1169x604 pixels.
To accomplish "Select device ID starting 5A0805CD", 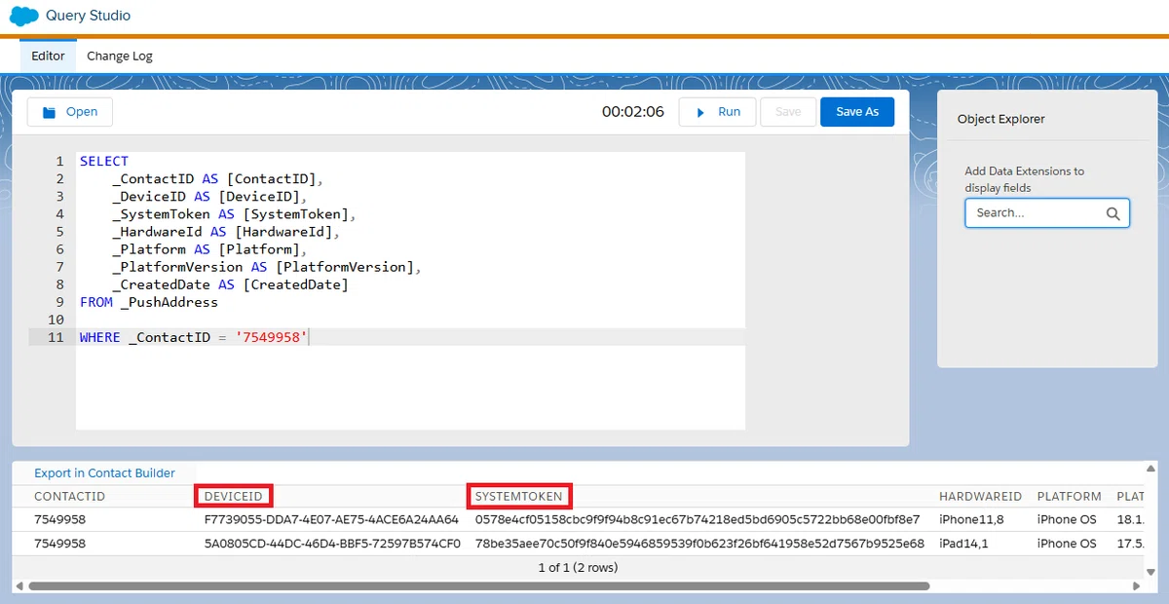I will 332,544.
